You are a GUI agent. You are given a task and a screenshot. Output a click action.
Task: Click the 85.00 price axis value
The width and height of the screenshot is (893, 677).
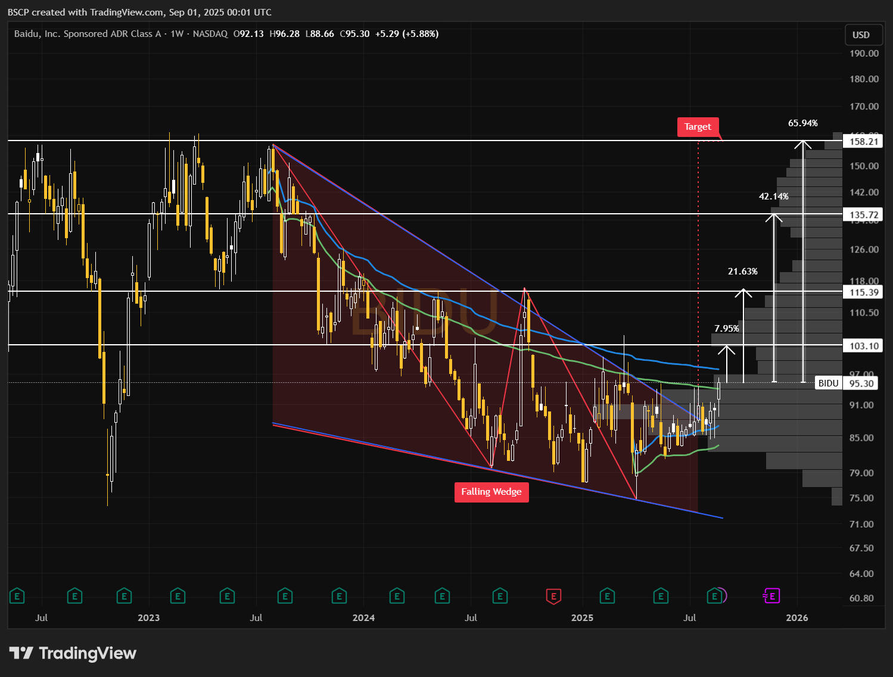click(x=862, y=438)
